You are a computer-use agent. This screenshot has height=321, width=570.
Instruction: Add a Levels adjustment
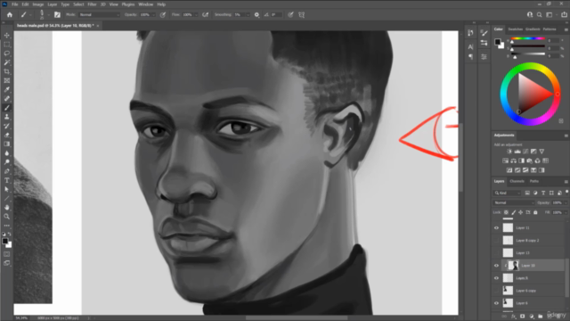[517, 152]
